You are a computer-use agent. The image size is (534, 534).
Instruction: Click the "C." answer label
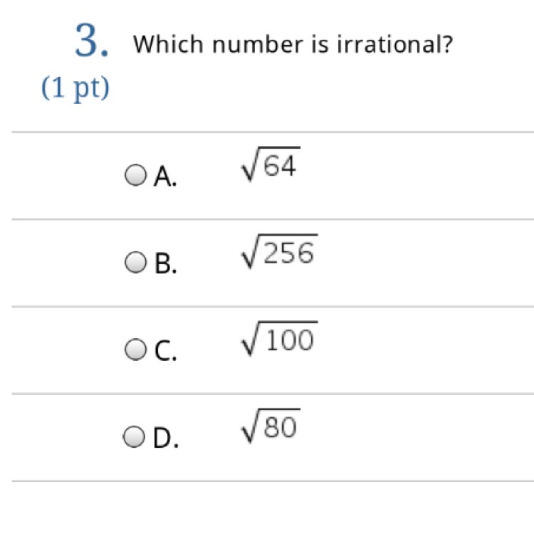click(x=165, y=350)
